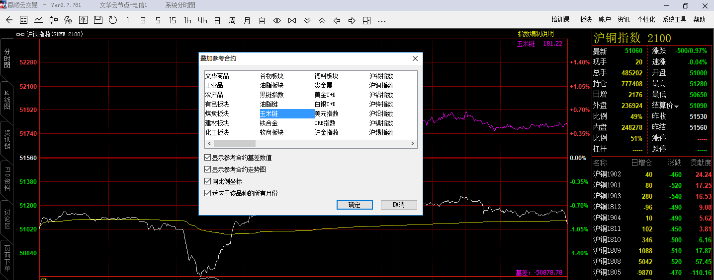
Task: Click the refresh icon in toolbar
Action: pyautogui.click(x=113, y=20)
